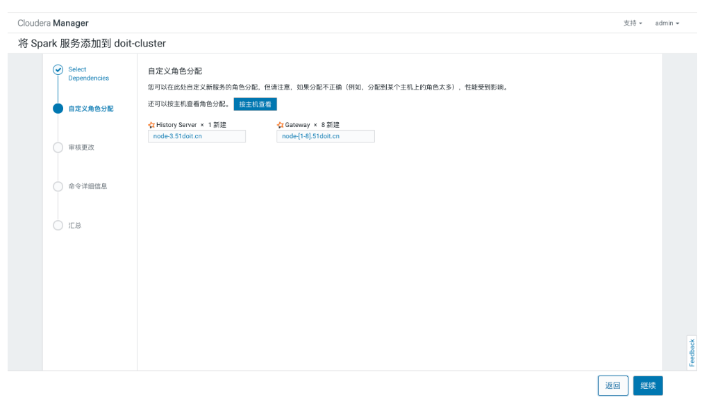This screenshot has width=709, height=404.
Task: Click the active blue step circle
Action: [58, 108]
